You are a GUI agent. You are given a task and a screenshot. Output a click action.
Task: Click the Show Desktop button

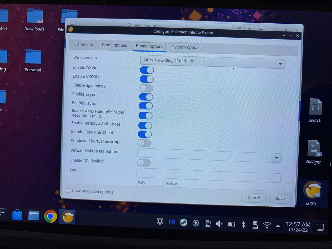click(320, 227)
